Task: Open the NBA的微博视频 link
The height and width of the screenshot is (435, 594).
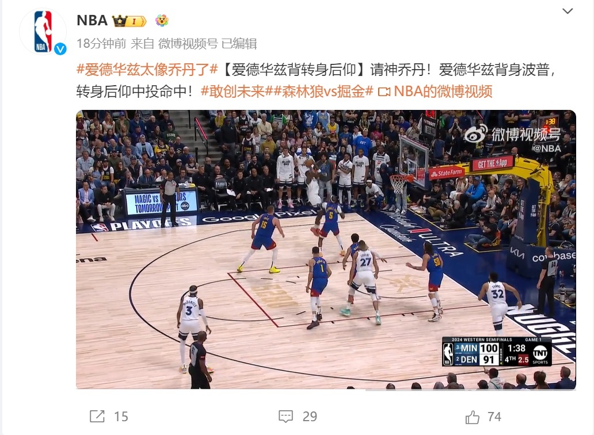Action: tap(443, 91)
